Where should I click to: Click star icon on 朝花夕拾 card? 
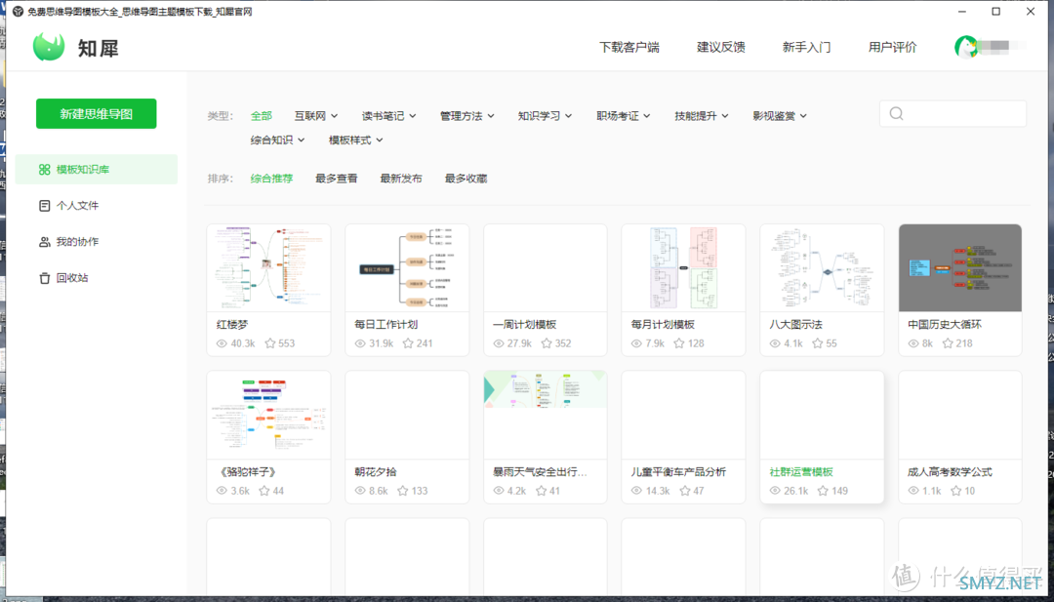point(402,491)
